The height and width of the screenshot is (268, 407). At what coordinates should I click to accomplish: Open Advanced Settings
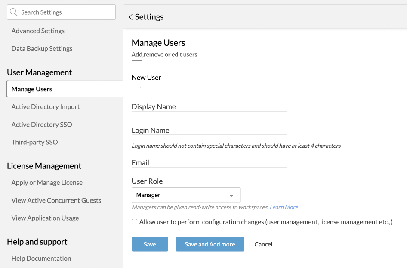pyautogui.click(x=38, y=31)
